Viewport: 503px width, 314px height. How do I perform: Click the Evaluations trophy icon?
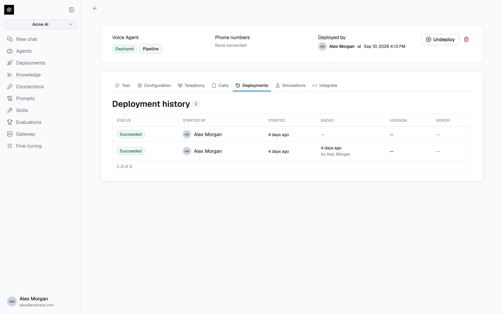pyautogui.click(x=10, y=122)
